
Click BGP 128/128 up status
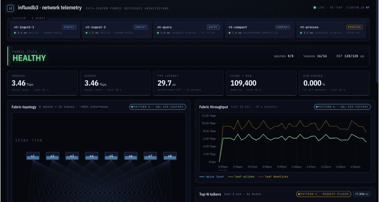tap(350, 56)
